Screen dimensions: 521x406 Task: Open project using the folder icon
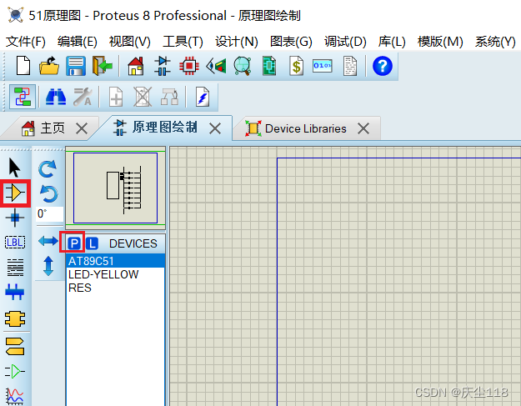click(49, 66)
